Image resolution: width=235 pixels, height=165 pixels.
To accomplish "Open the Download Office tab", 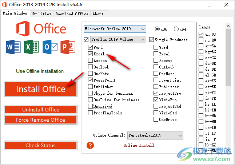I will click(72, 14).
